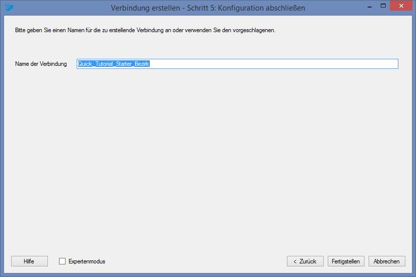Click the application icon in the title bar
416x277 pixels.
coord(9,8)
